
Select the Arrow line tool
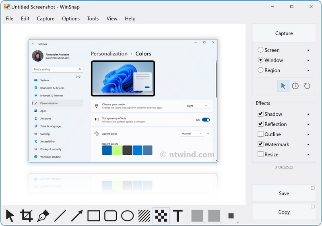(x=77, y=216)
